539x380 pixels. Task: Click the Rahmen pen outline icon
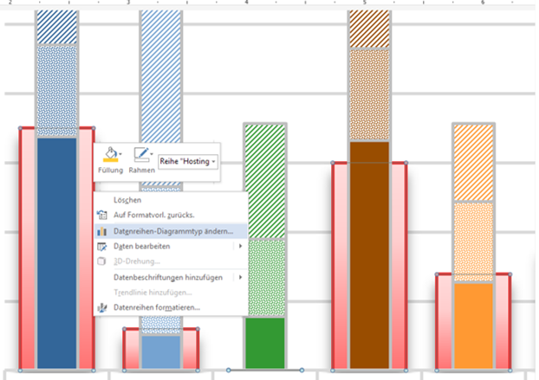140,156
